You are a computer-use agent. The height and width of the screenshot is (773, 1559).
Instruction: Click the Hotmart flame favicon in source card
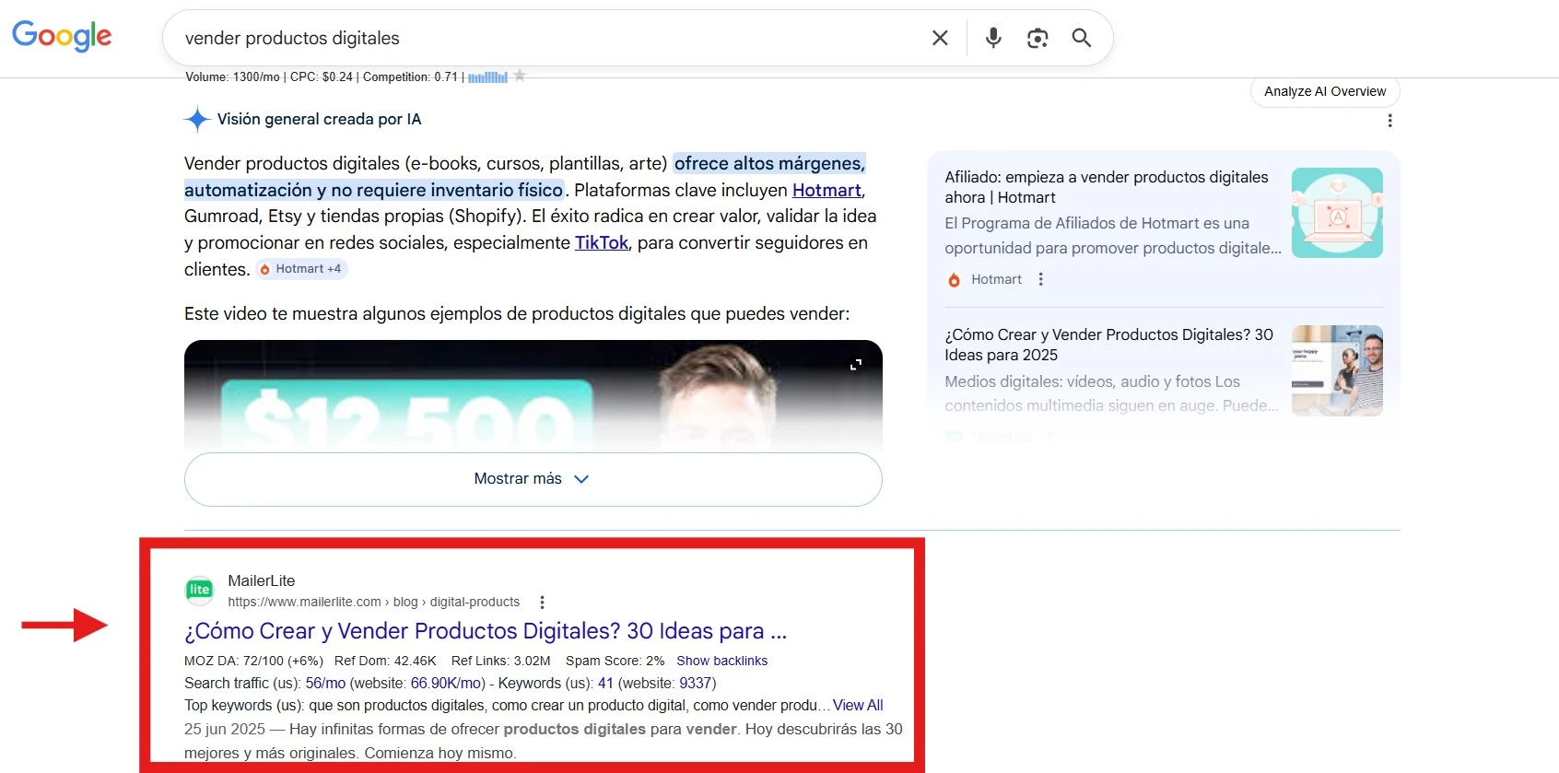954,280
